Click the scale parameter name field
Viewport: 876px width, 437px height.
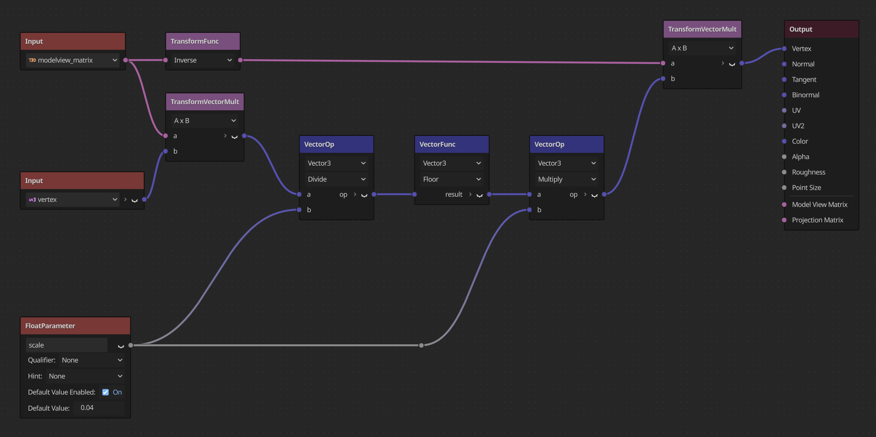66,345
